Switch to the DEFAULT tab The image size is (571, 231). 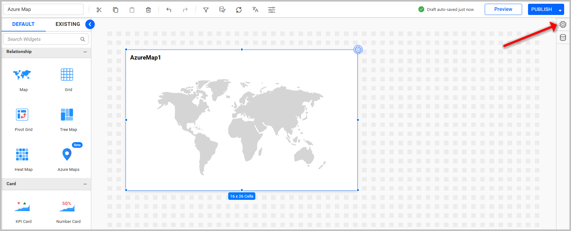[23, 24]
